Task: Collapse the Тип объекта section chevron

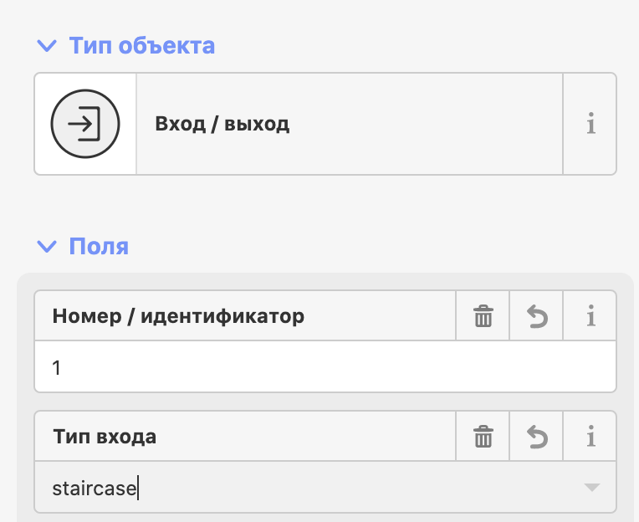Action: (47, 46)
